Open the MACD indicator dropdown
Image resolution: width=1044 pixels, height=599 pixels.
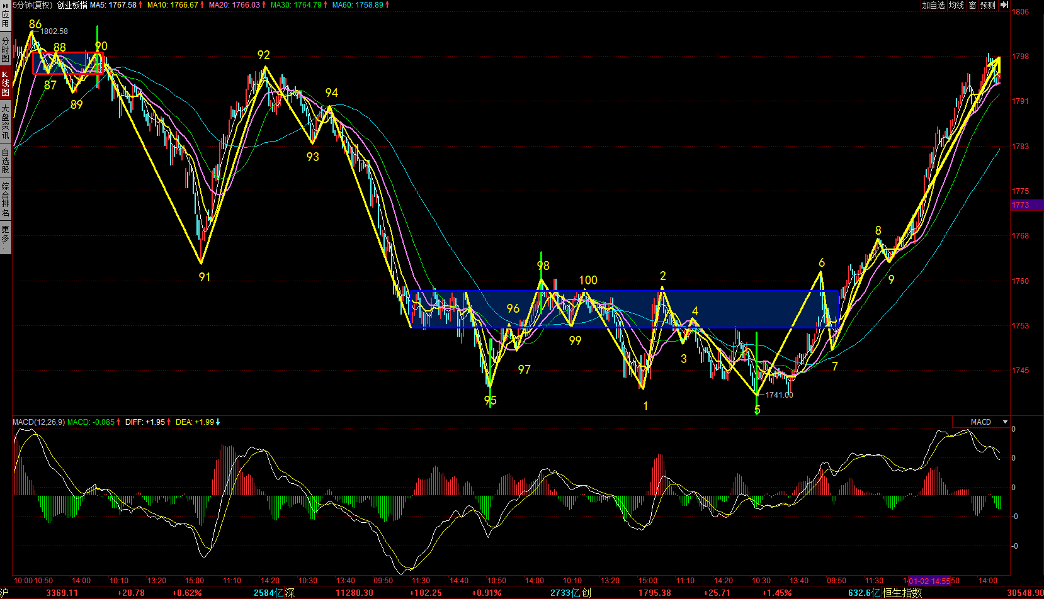(1005, 422)
